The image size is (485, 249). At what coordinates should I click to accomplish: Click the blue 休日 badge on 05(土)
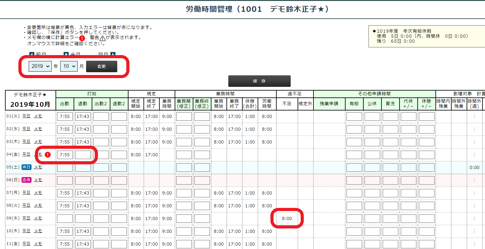point(26,167)
